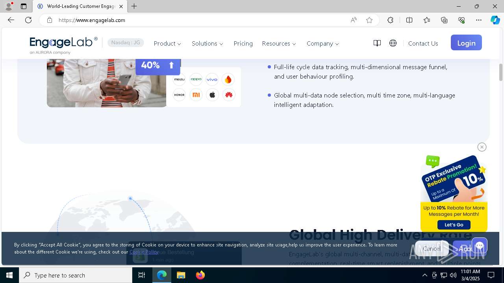Enable split screen view
Image resolution: width=504 pixels, height=283 pixels.
click(x=409, y=20)
